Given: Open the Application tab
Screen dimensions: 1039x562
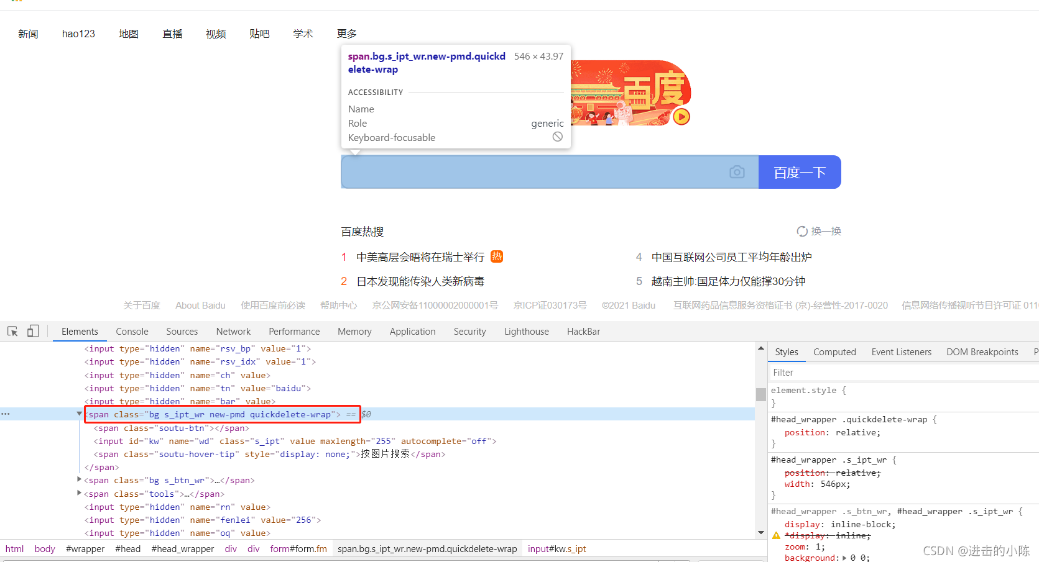Looking at the screenshot, I should click(412, 332).
